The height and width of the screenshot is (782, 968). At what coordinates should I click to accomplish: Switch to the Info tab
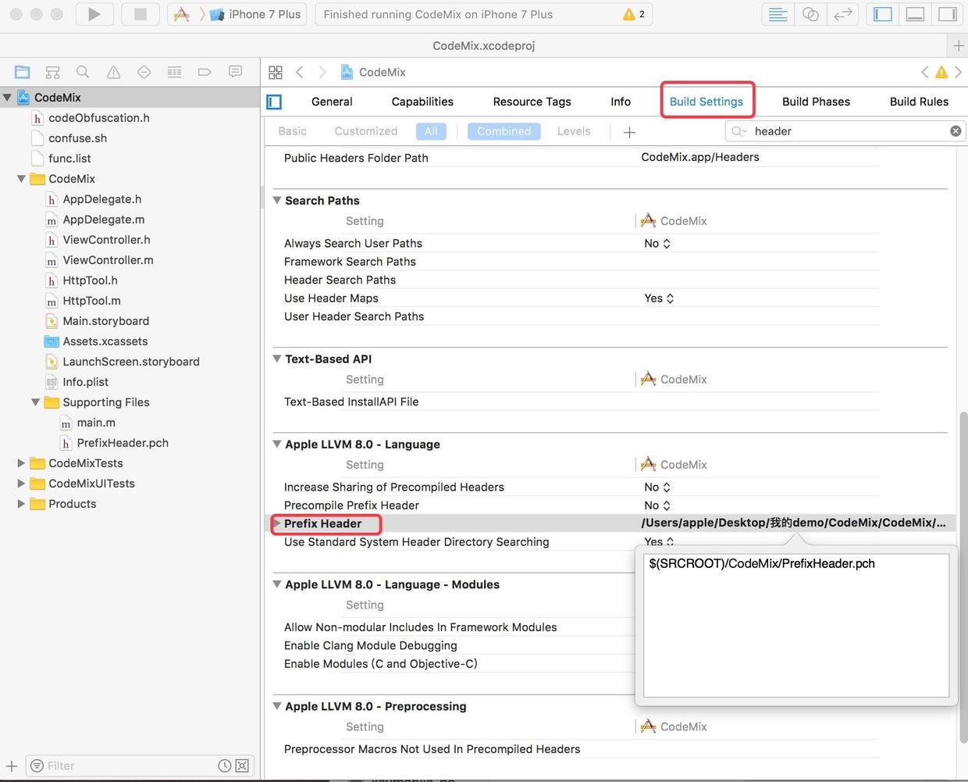pos(621,102)
